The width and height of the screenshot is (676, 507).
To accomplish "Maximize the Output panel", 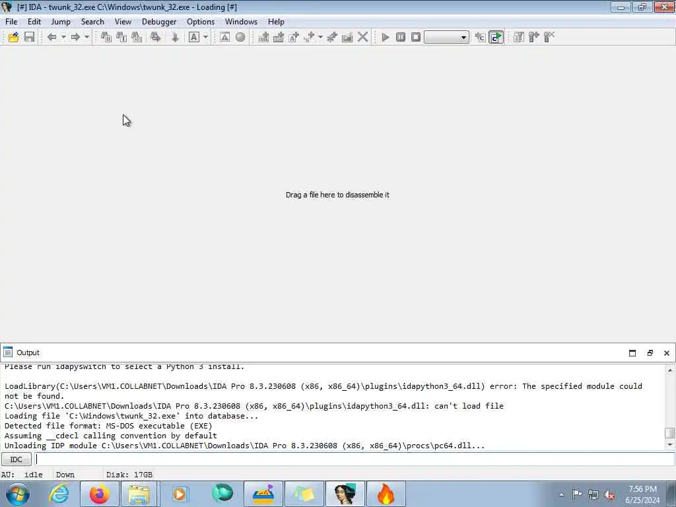I will click(x=632, y=353).
